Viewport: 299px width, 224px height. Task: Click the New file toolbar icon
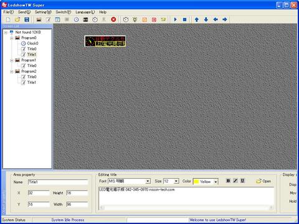(x=8, y=20)
